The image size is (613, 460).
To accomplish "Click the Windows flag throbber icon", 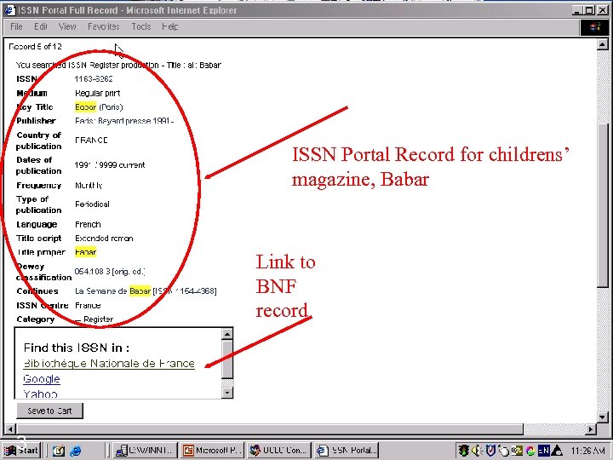I will tap(594, 27).
